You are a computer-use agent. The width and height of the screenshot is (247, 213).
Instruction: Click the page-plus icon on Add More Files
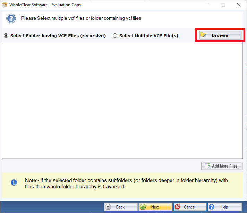207,166
